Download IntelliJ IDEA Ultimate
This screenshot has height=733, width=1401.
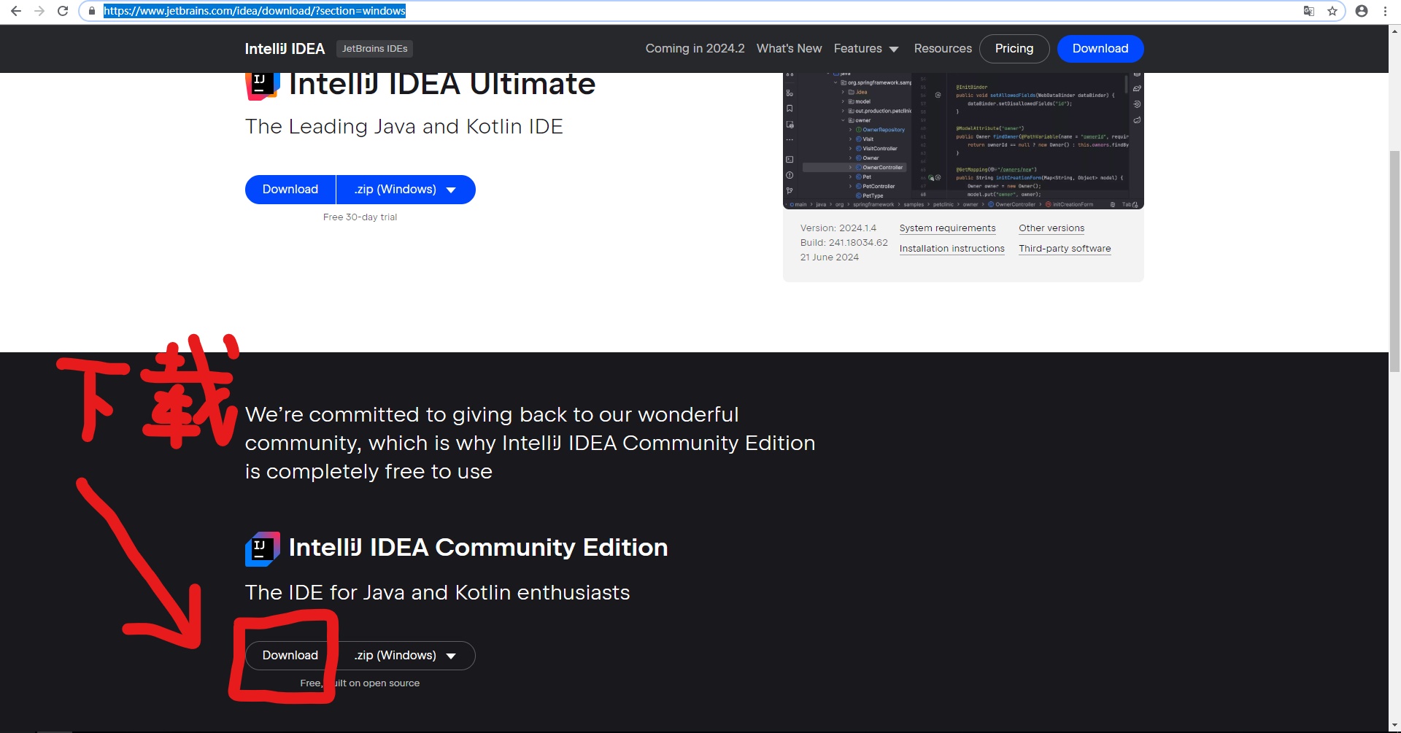pos(290,190)
